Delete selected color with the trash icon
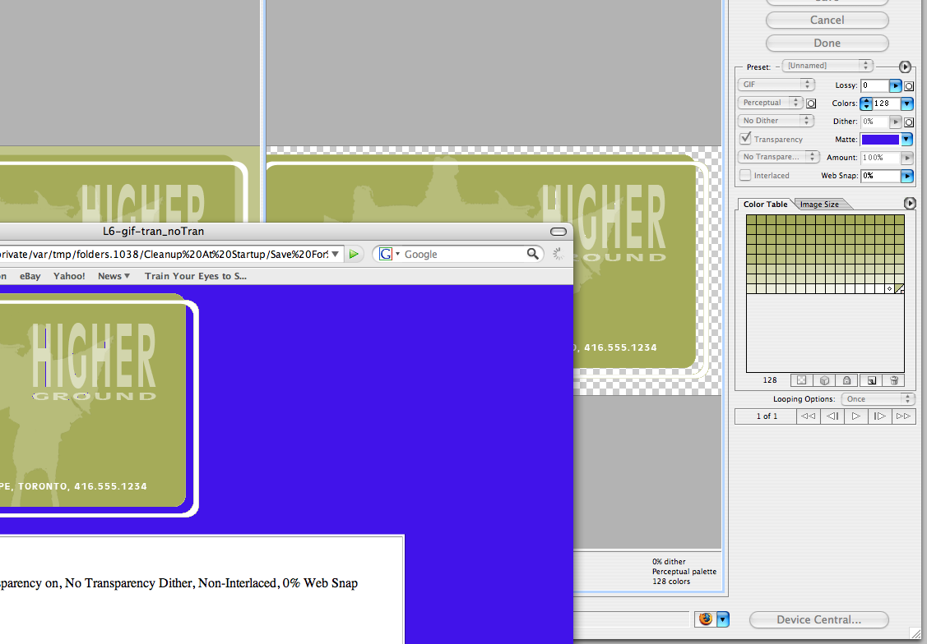Viewport: 927px width, 644px height. pos(894,380)
